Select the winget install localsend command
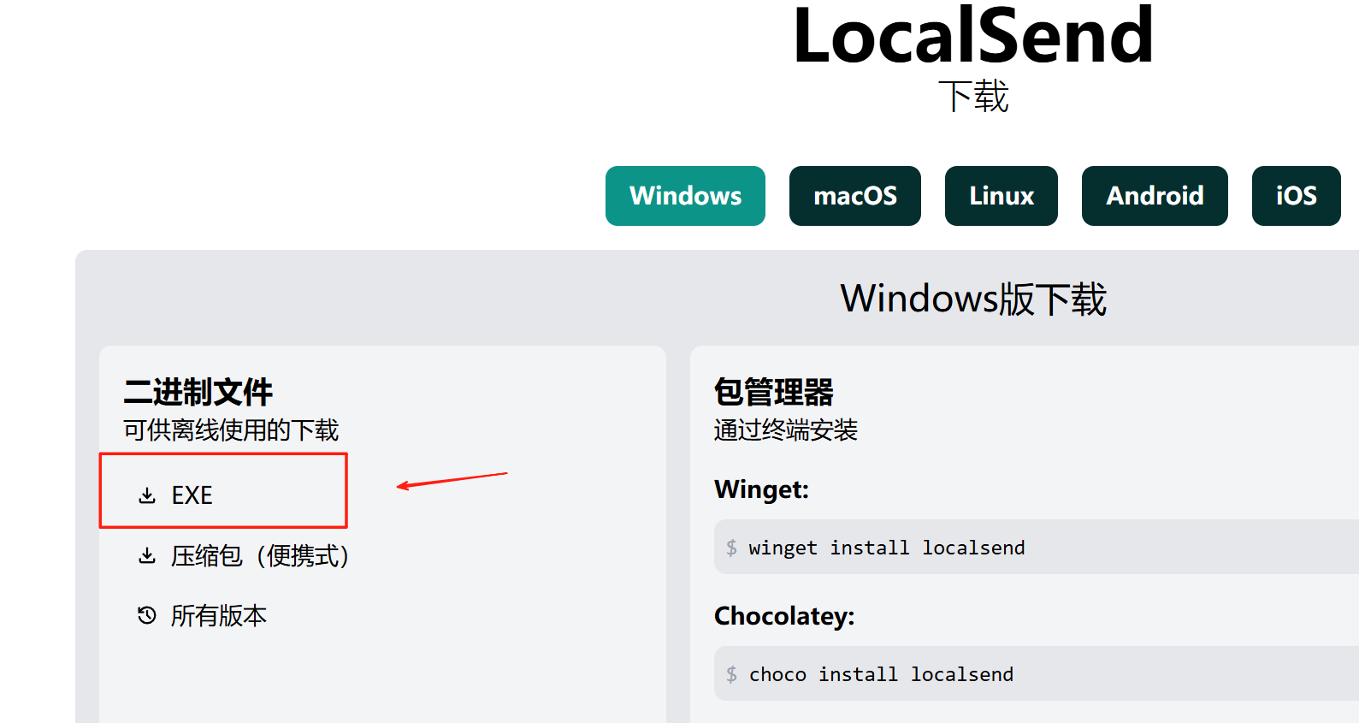 pos(886,548)
